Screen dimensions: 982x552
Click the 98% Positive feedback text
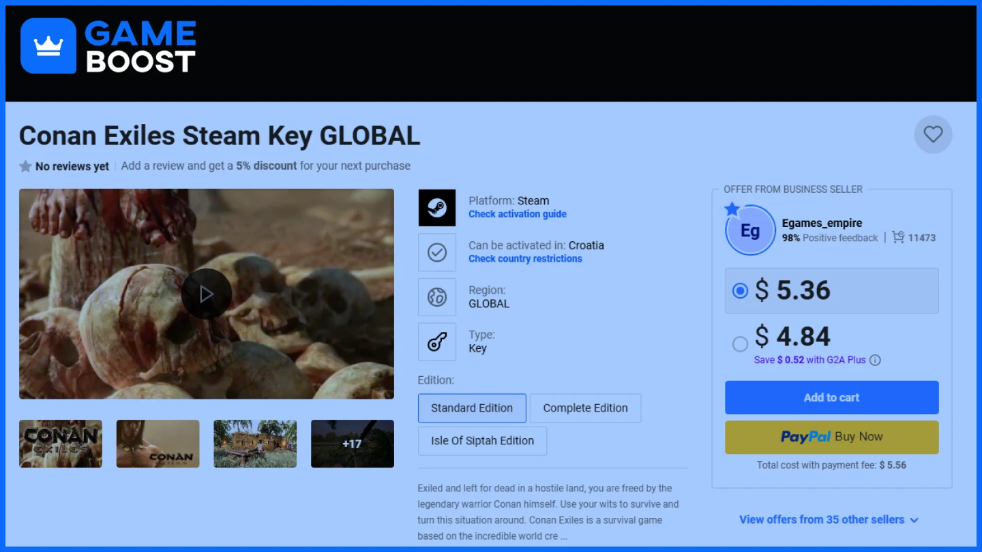830,238
